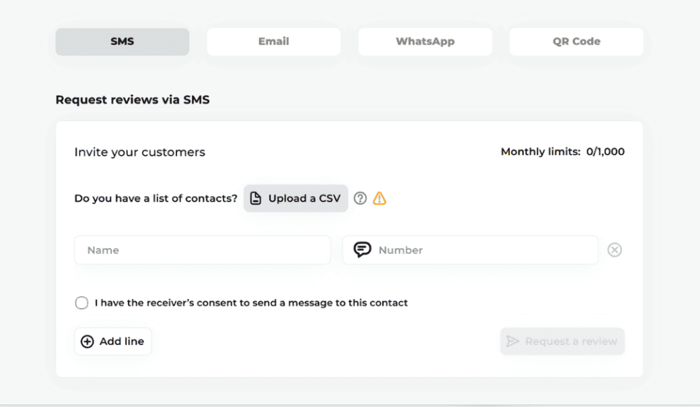Viewport: 700px width, 407px height.
Task: Focus the Name input field
Action: (202, 250)
